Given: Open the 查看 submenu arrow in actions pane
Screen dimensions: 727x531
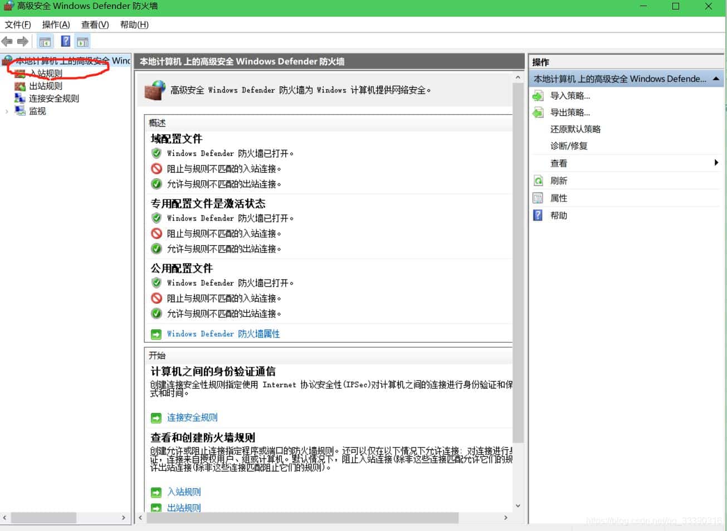Looking at the screenshot, I should [x=716, y=163].
